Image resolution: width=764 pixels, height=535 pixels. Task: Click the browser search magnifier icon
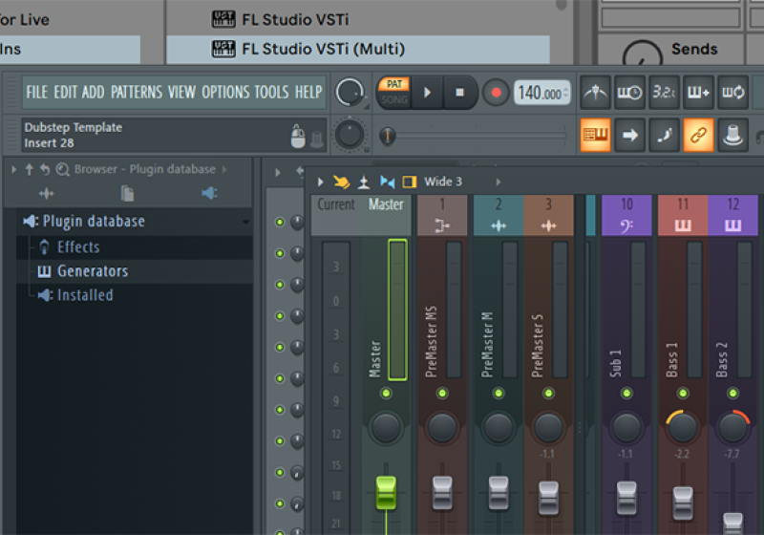coord(62,169)
